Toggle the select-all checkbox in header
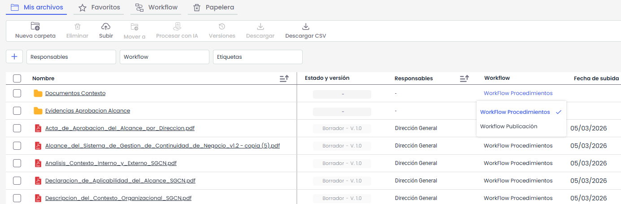This screenshot has height=204, width=621. point(17,78)
